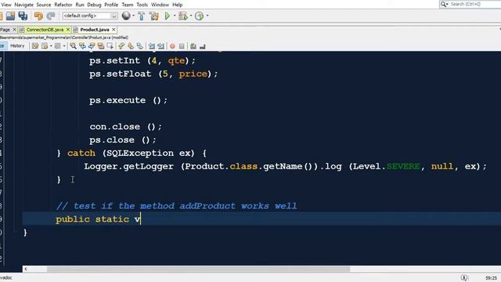Close the Start Page tab
The image size is (501, 282).
(x=14, y=30)
